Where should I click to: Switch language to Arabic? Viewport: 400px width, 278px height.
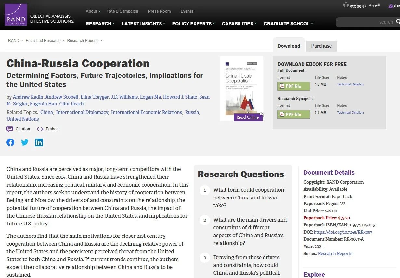[x=374, y=5]
